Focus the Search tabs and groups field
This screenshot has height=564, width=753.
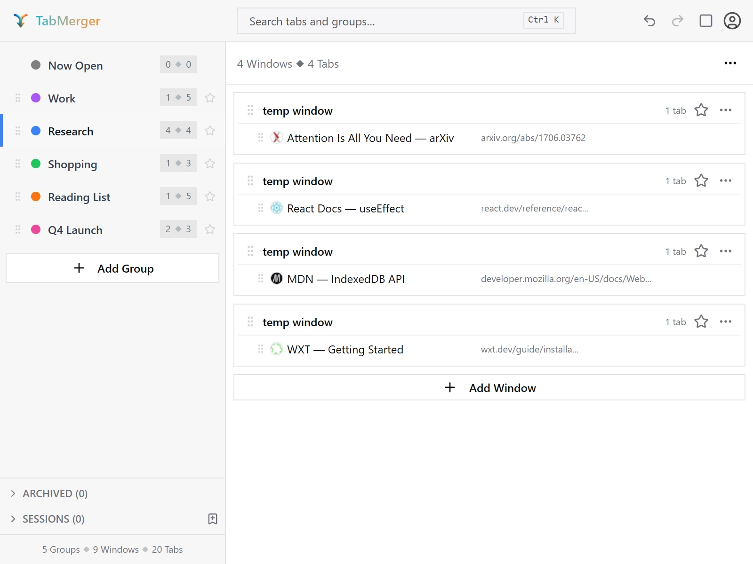pyautogui.click(x=407, y=21)
